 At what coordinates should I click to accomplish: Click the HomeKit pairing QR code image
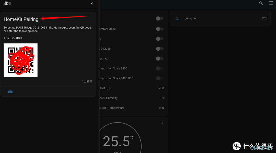coord(21,60)
